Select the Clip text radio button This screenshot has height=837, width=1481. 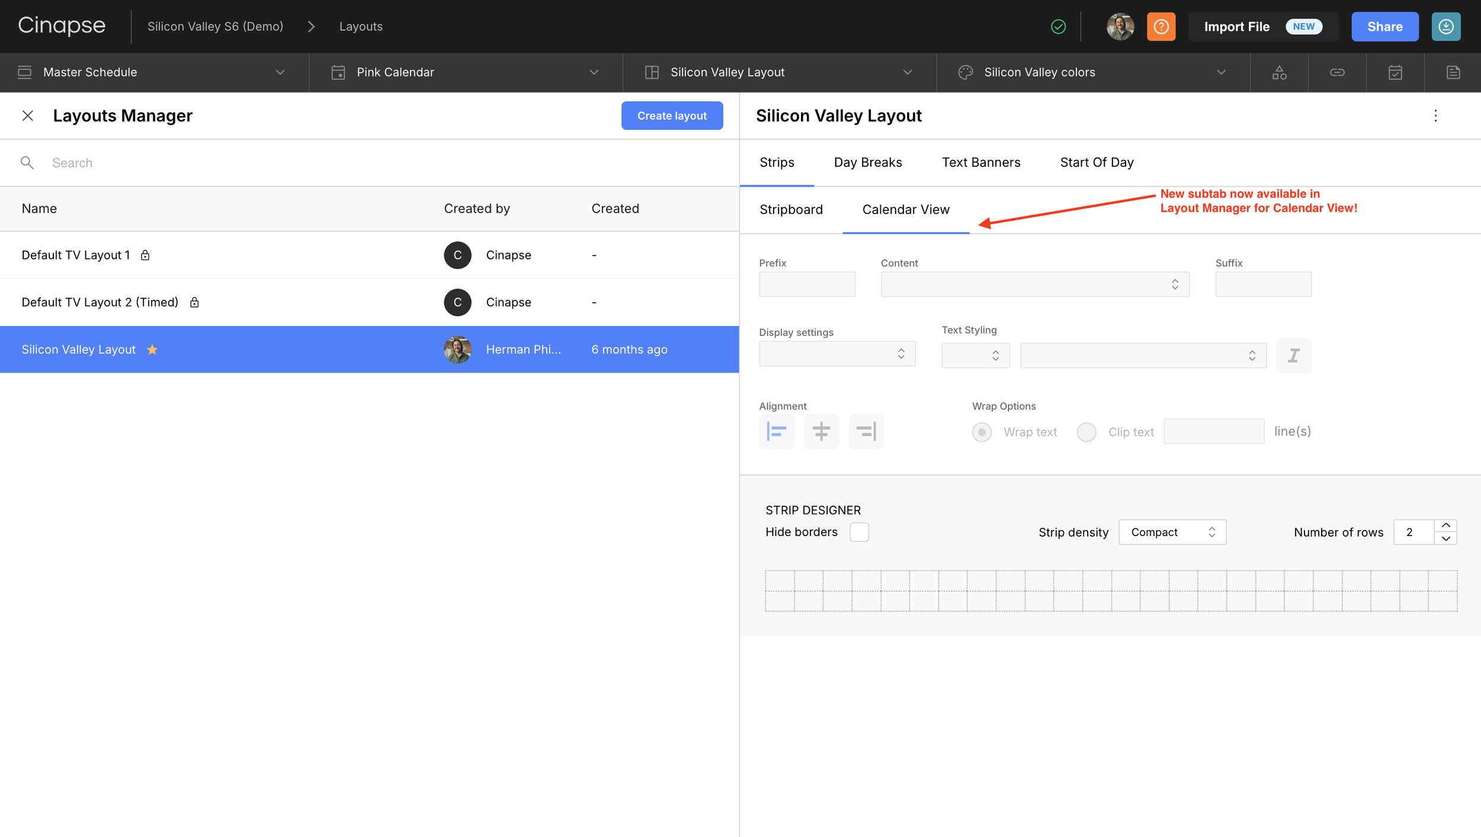click(1086, 432)
